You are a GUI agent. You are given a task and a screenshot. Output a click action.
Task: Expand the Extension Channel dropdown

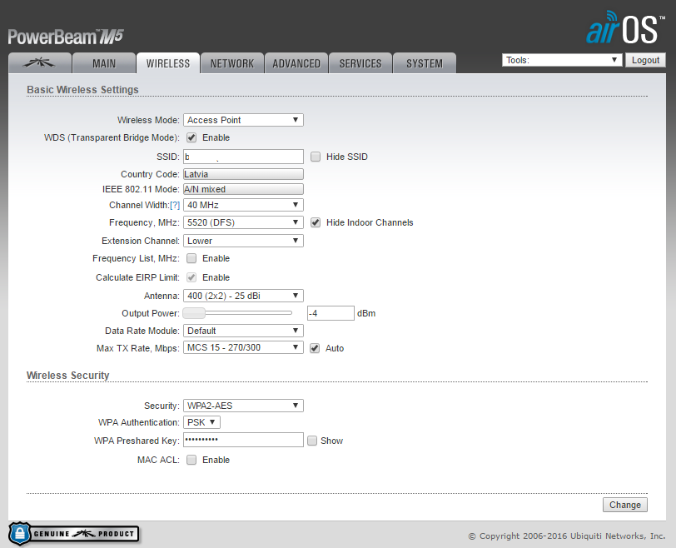[243, 241]
